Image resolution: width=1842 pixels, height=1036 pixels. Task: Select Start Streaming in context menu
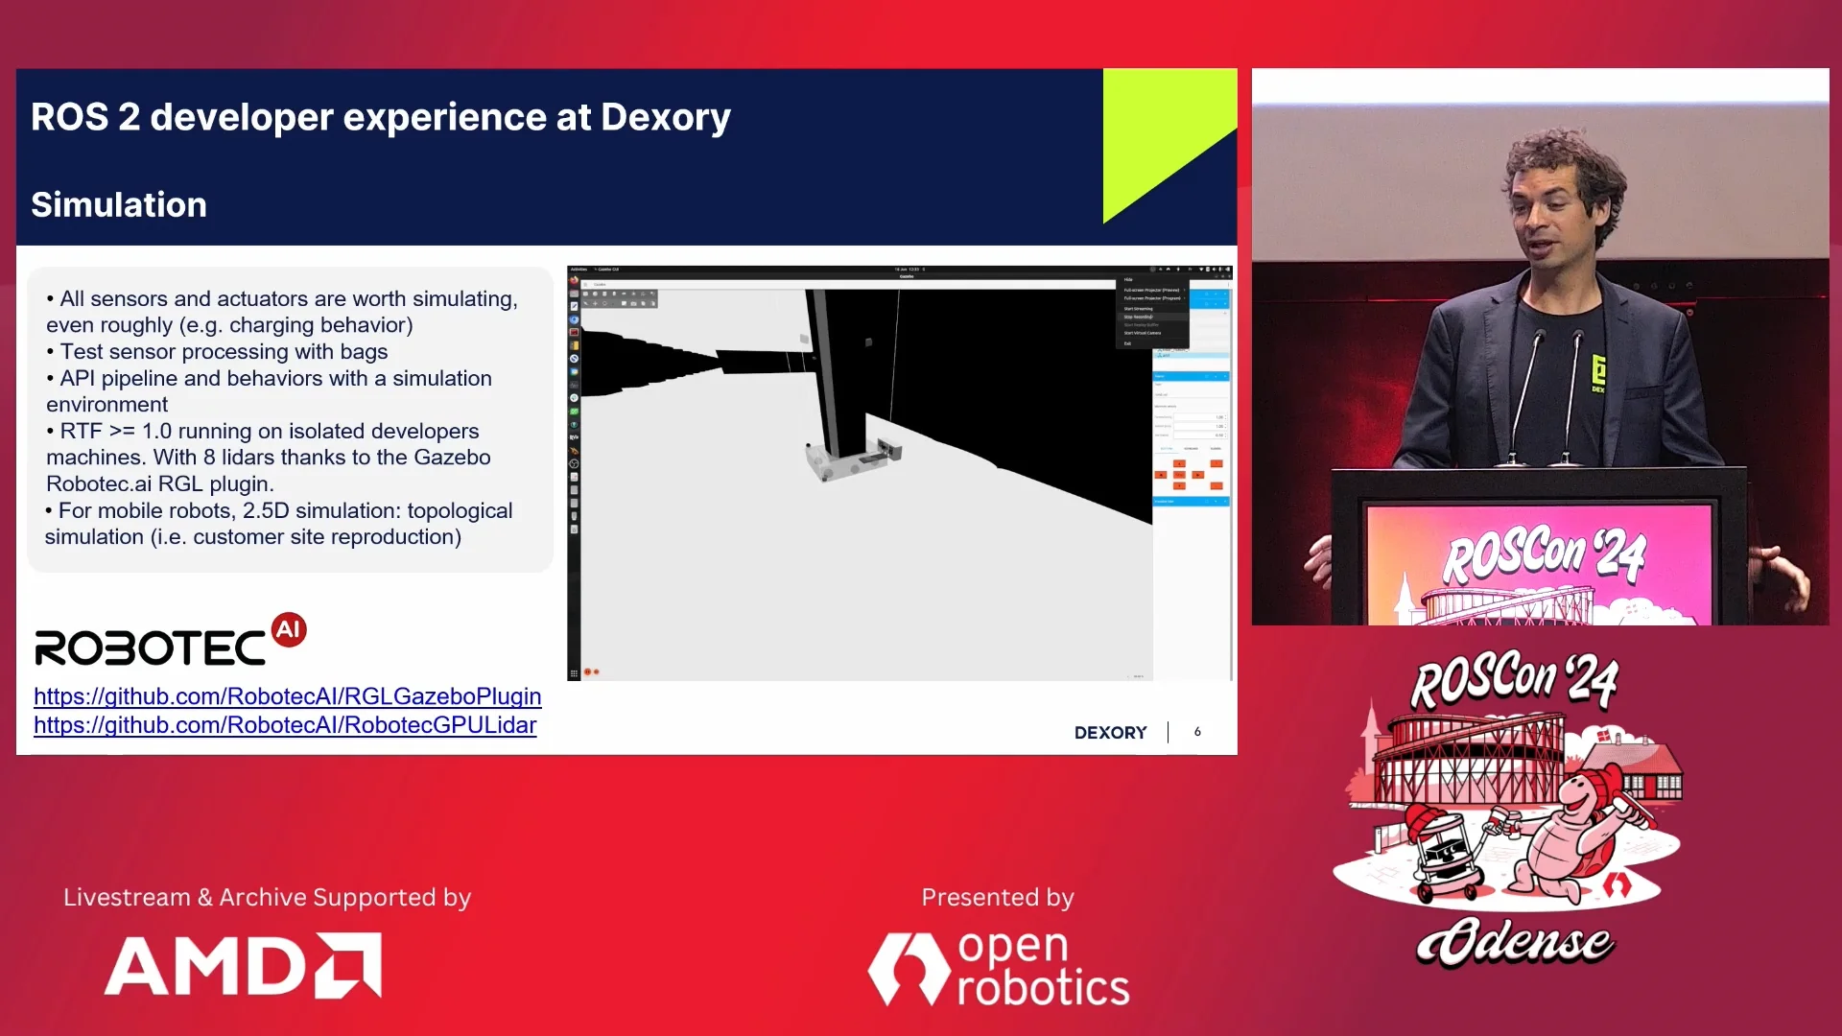click(x=1139, y=309)
